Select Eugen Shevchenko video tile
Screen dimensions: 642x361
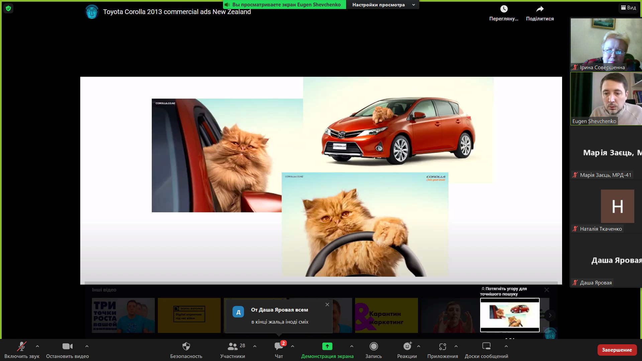[606, 99]
